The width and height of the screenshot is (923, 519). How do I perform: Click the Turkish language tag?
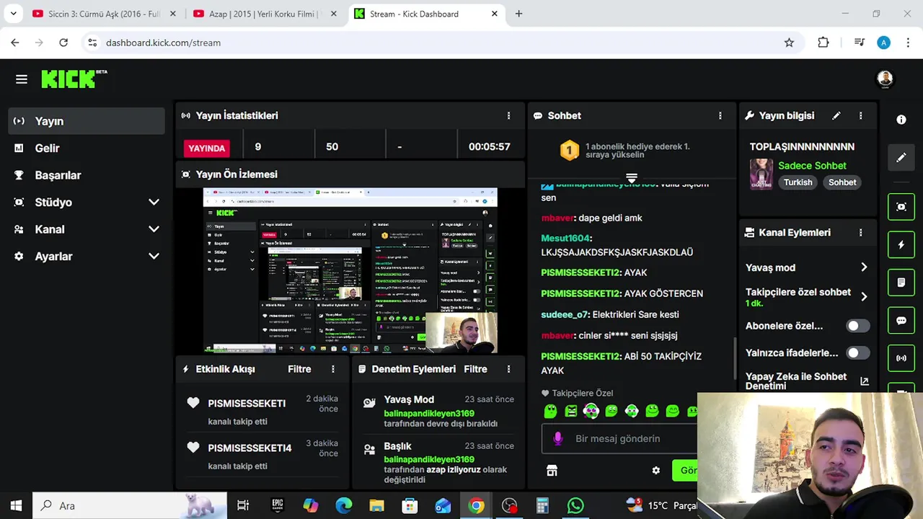[x=798, y=182]
